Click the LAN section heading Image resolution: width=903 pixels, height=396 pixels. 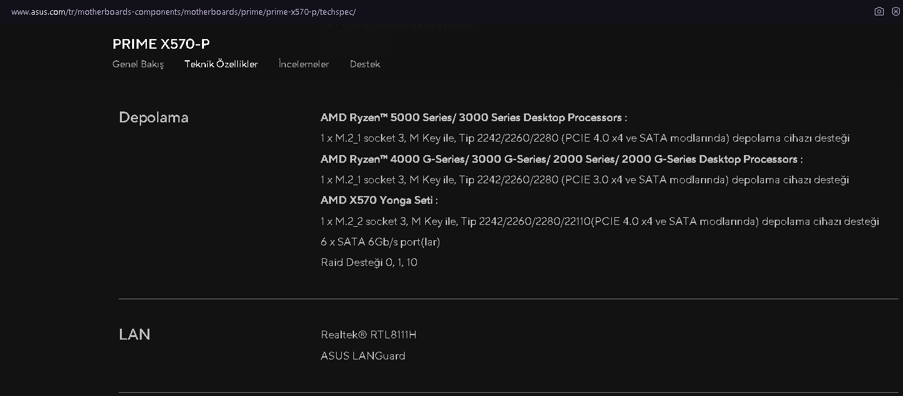tap(135, 334)
